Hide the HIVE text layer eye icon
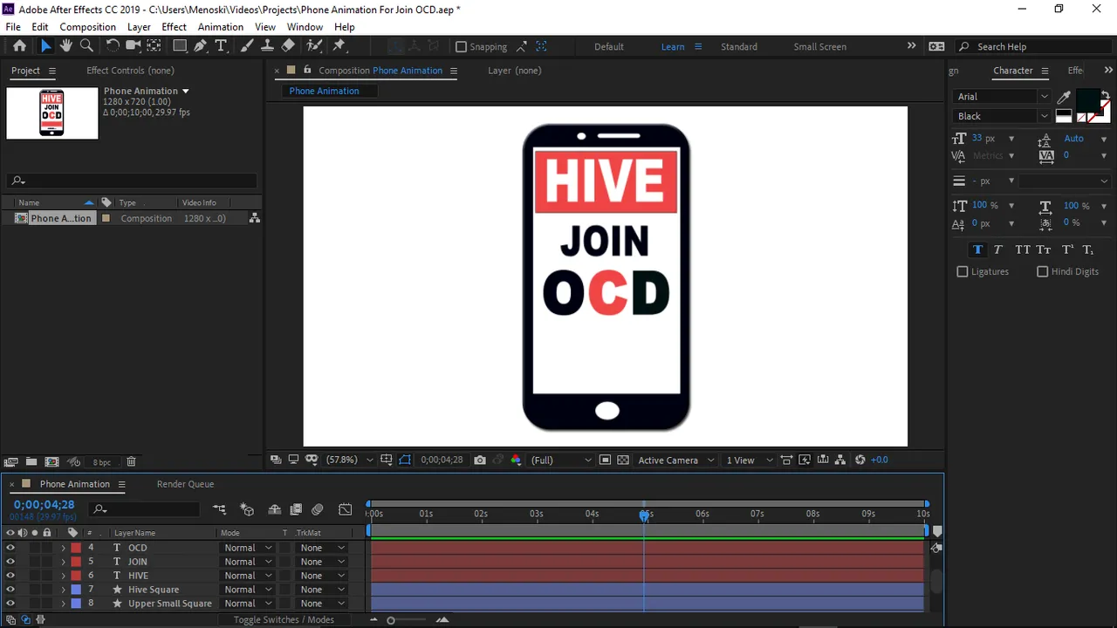 pyautogui.click(x=10, y=576)
